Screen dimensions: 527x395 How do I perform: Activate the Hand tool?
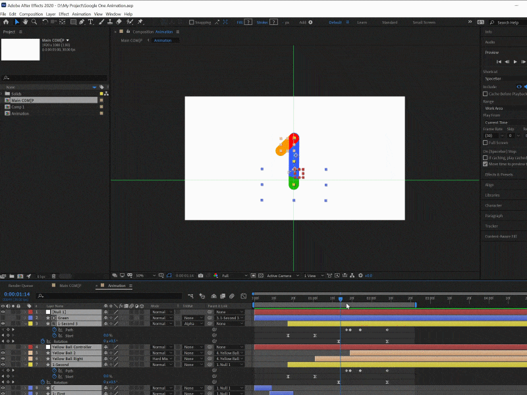click(x=25, y=22)
